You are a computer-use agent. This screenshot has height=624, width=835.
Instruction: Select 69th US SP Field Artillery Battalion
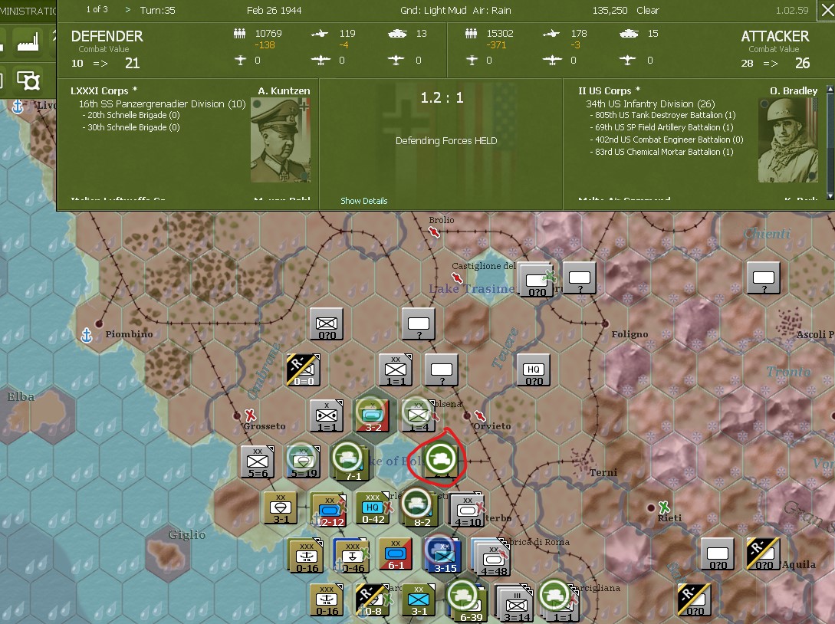[x=662, y=127]
